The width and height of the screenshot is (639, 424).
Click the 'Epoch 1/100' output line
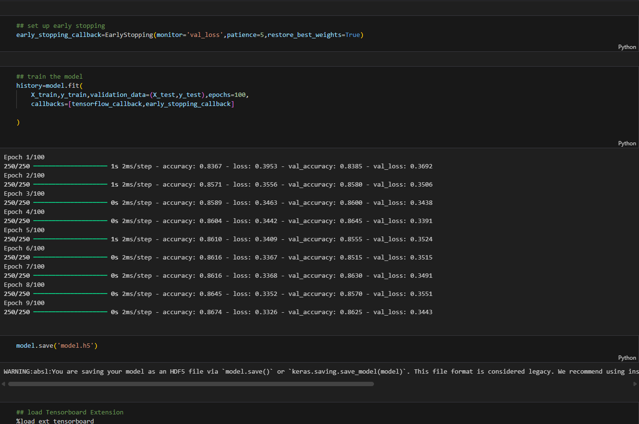pyautogui.click(x=24, y=157)
